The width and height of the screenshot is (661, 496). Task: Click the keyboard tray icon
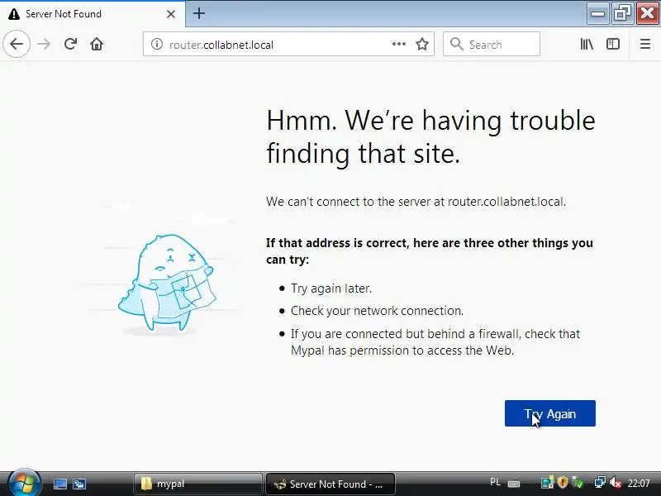[513, 484]
